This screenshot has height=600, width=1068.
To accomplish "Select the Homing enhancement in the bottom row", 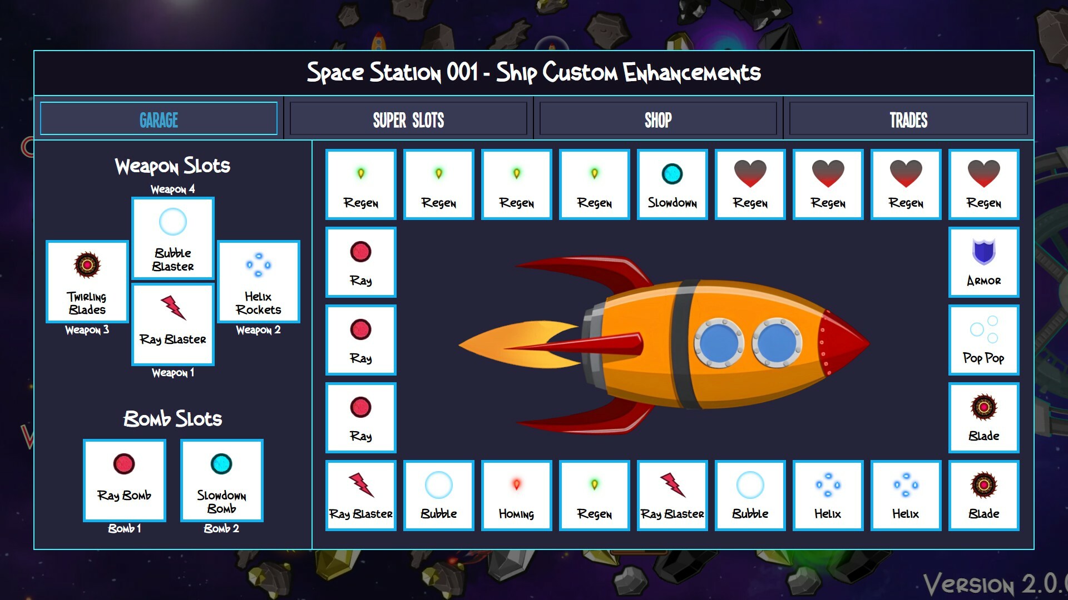I will pos(516,496).
